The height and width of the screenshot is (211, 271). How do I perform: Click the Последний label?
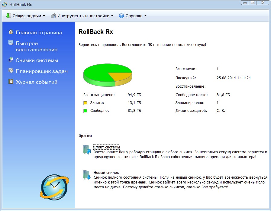186,78
